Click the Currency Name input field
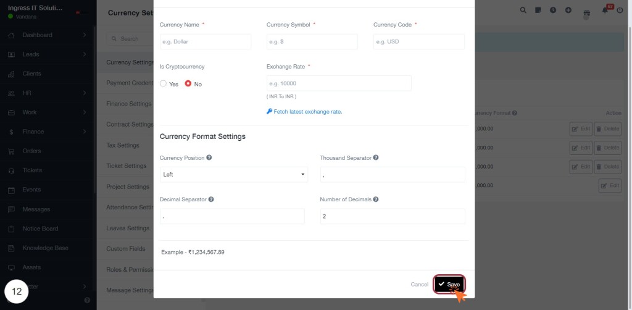Viewport: 632px width, 310px height. coord(206,41)
